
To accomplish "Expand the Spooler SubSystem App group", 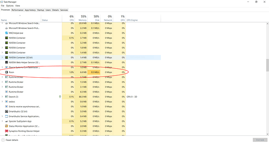I will tap(2, 121).
